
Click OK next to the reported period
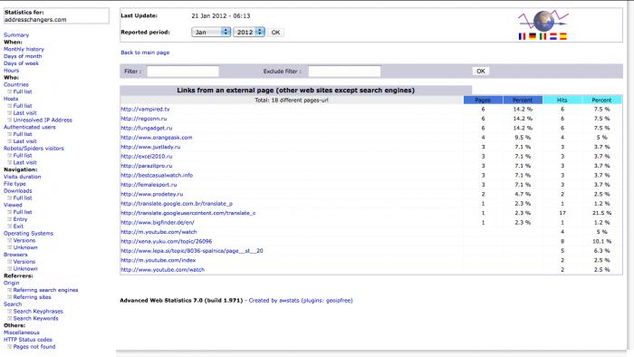click(275, 33)
